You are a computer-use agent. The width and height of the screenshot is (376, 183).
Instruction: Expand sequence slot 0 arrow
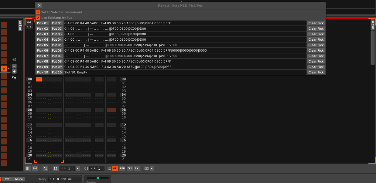pyautogui.click(x=9, y=69)
